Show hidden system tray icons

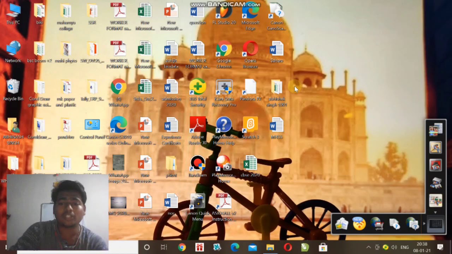click(x=368, y=247)
